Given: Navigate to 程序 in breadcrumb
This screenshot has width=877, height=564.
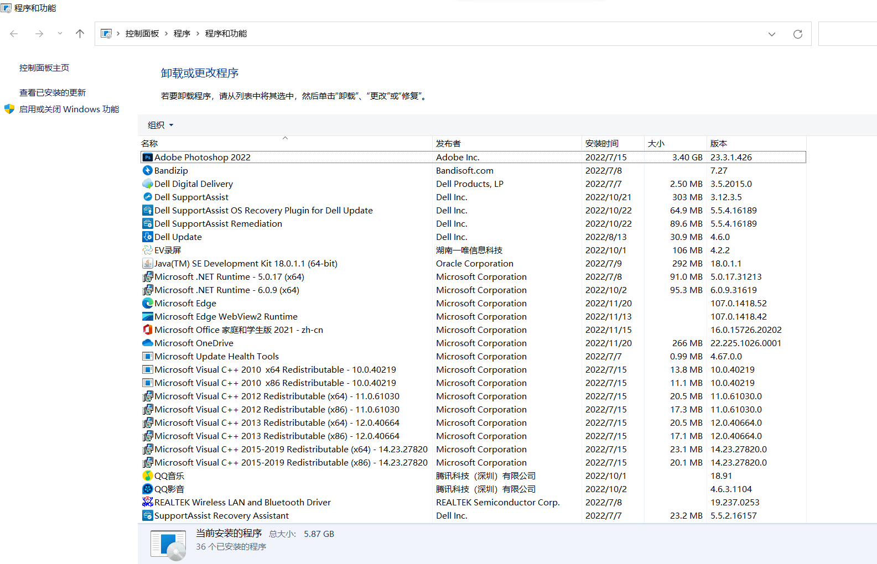Looking at the screenshot, I should (x=182, y=34).
